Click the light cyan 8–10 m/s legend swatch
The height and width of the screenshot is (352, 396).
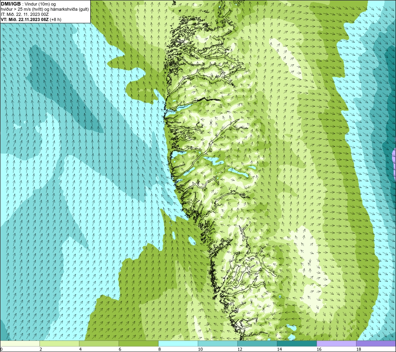tap(178, 343)
